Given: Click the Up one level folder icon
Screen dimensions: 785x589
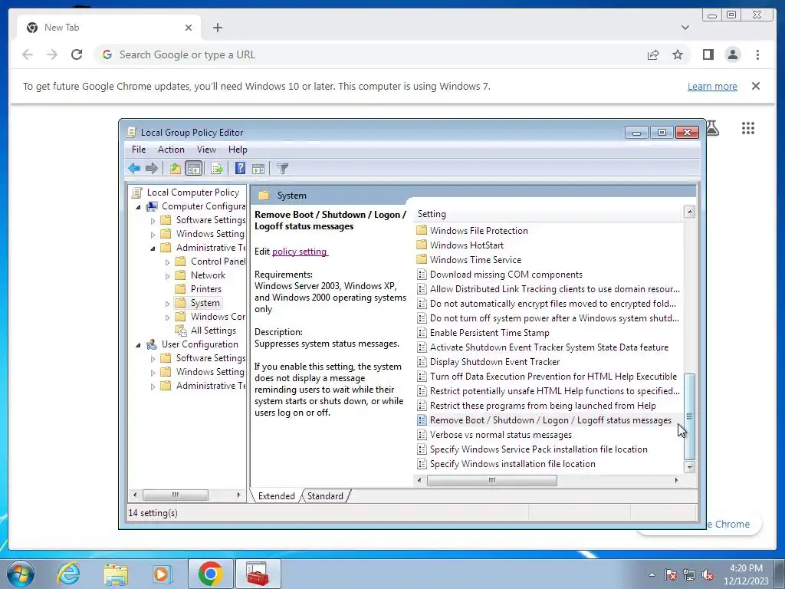Looking at the screenshot, I should [x=175, y=168].
